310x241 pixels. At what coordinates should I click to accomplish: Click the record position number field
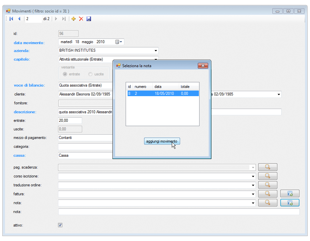pos(33,19)
